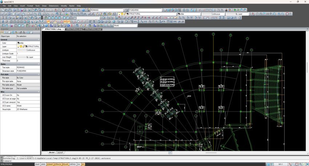This screenshot has width=309, height=166.
Task: Click the status bar magnifier zoom icon
Action: point(293,164)
